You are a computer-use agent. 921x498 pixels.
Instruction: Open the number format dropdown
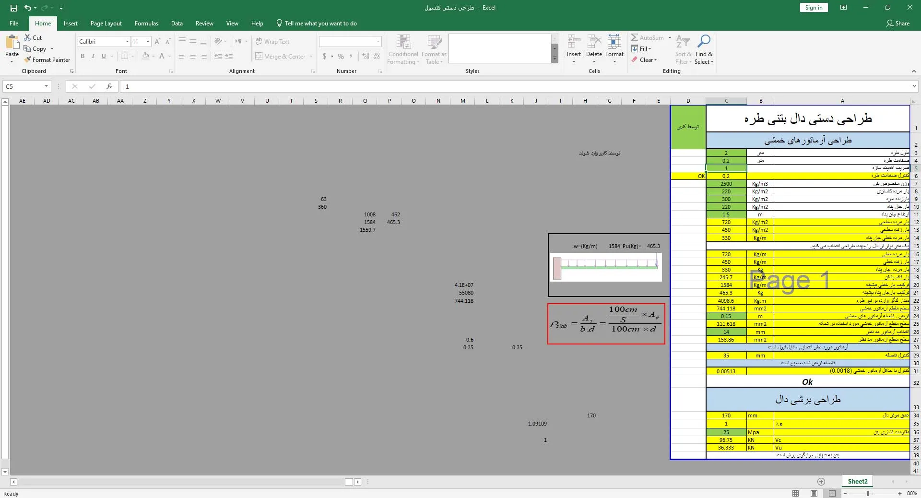(378, 42)
